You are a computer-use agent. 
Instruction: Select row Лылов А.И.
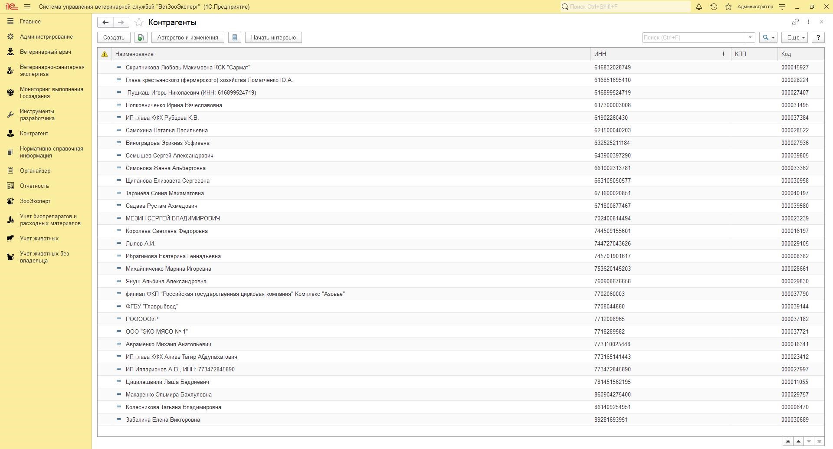point(461,243)
